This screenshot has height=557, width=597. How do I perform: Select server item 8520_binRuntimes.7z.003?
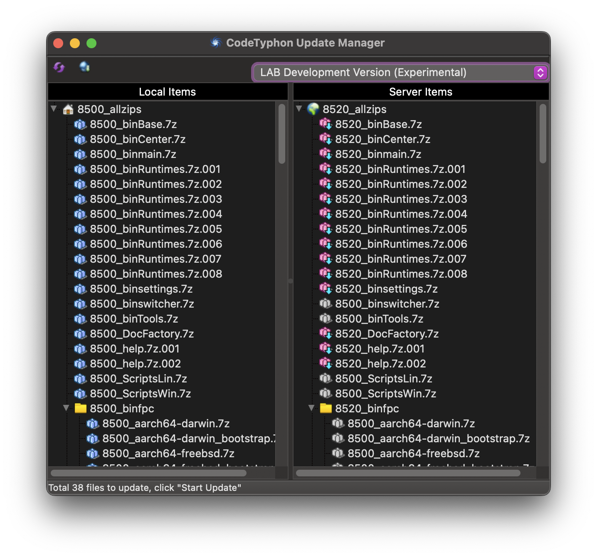[x=401, y=199]
